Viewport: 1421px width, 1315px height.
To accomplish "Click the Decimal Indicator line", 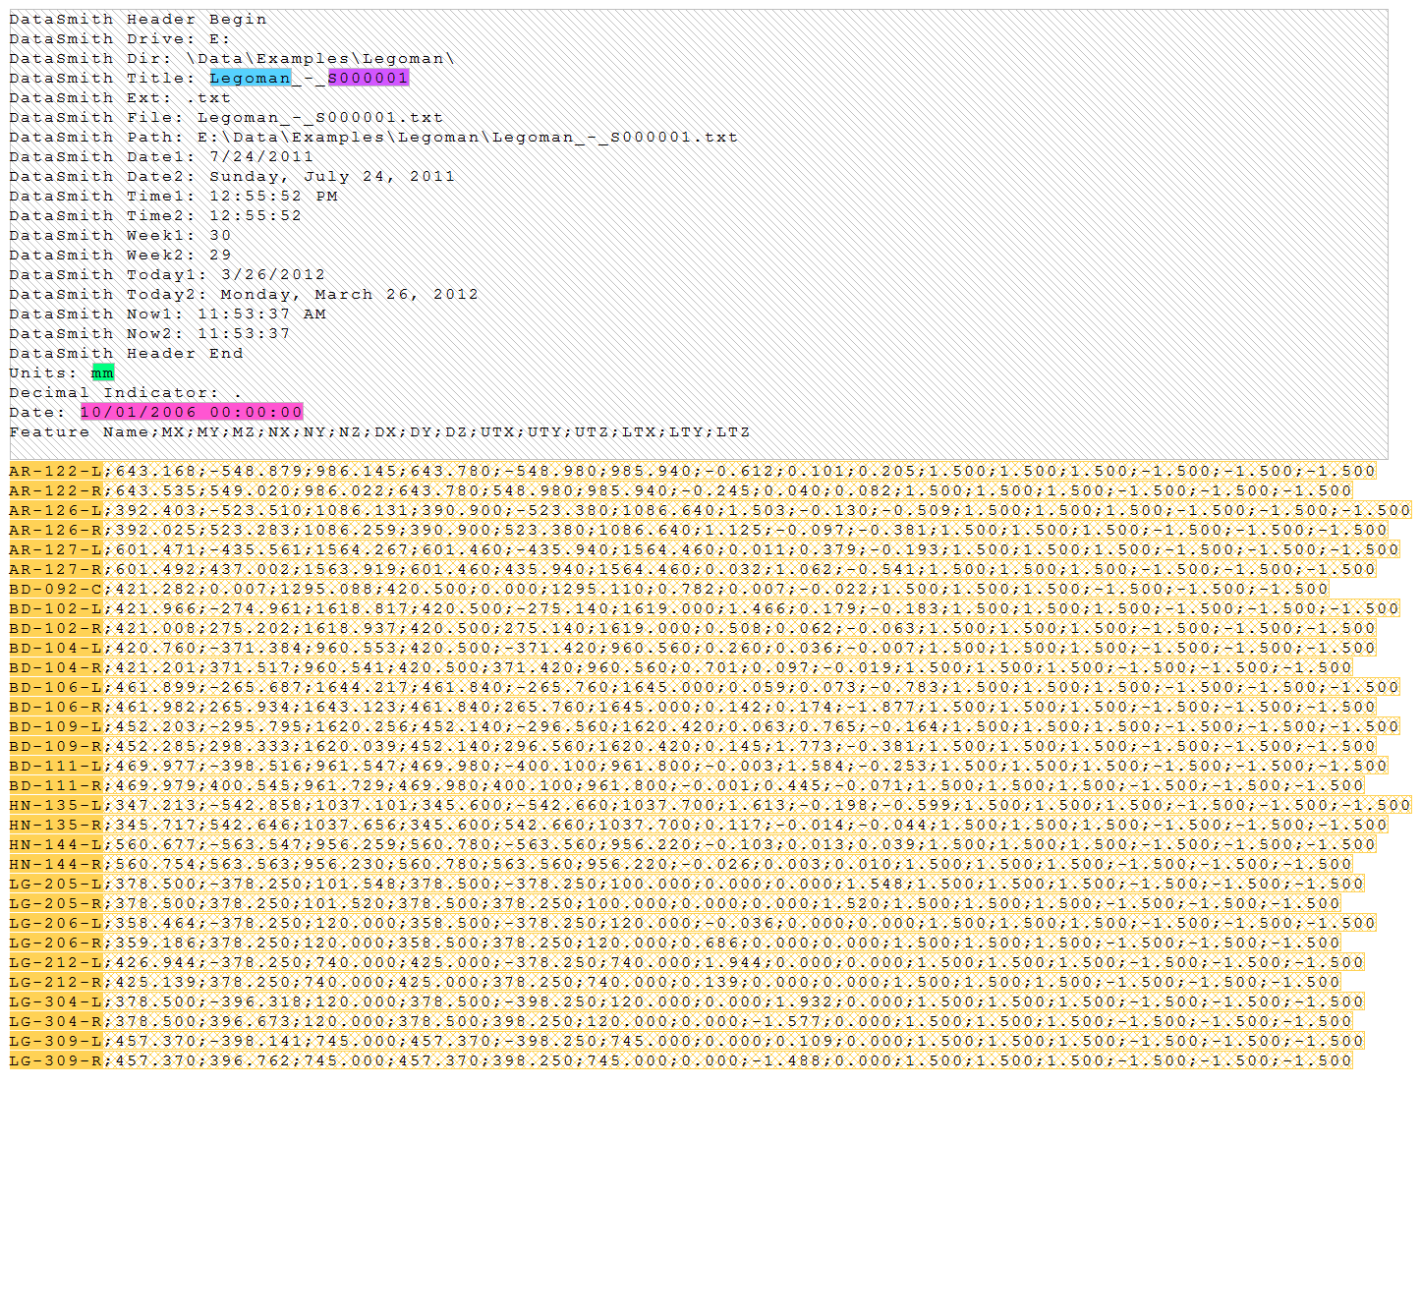I will click(x=126, y=392).
